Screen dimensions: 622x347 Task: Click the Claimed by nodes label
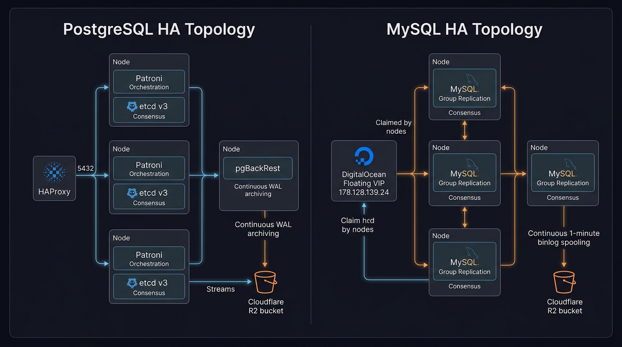pyautogui.click(x=394, y=127)
